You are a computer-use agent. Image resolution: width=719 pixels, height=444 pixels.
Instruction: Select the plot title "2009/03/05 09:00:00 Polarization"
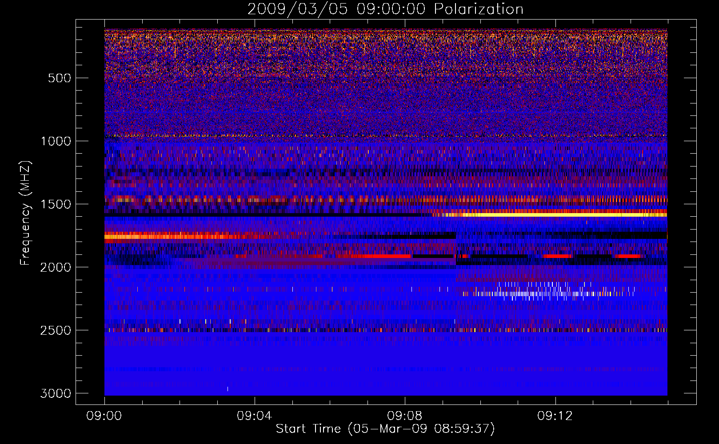pos(385,9)
